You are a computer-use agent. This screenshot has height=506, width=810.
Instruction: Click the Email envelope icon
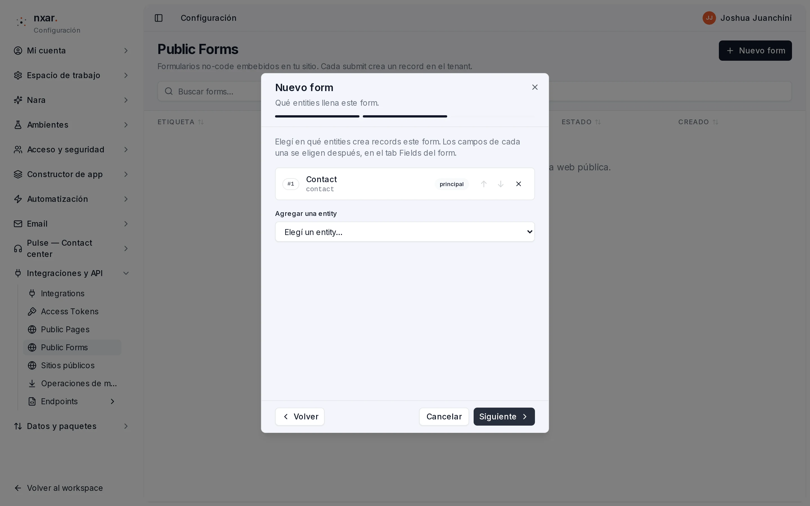tap(18, 224)
